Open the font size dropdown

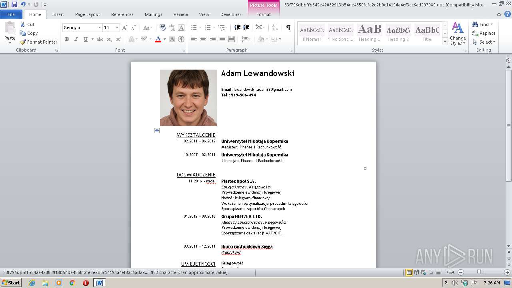117,28
